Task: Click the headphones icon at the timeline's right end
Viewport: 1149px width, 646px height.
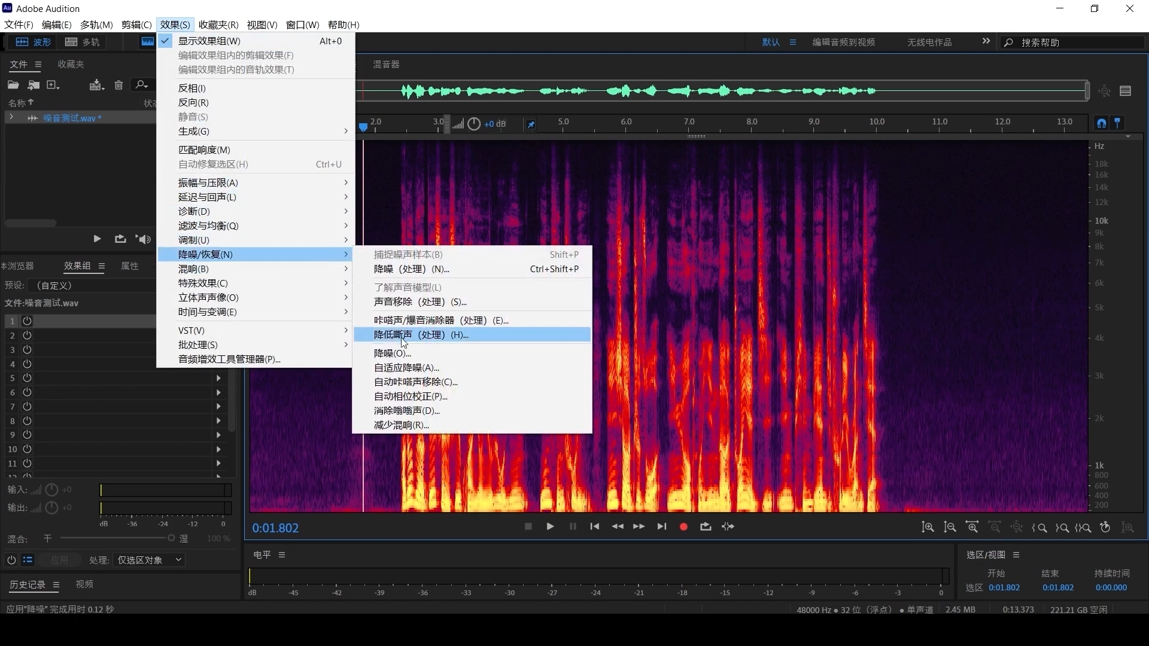Action: pos(1101,123)
